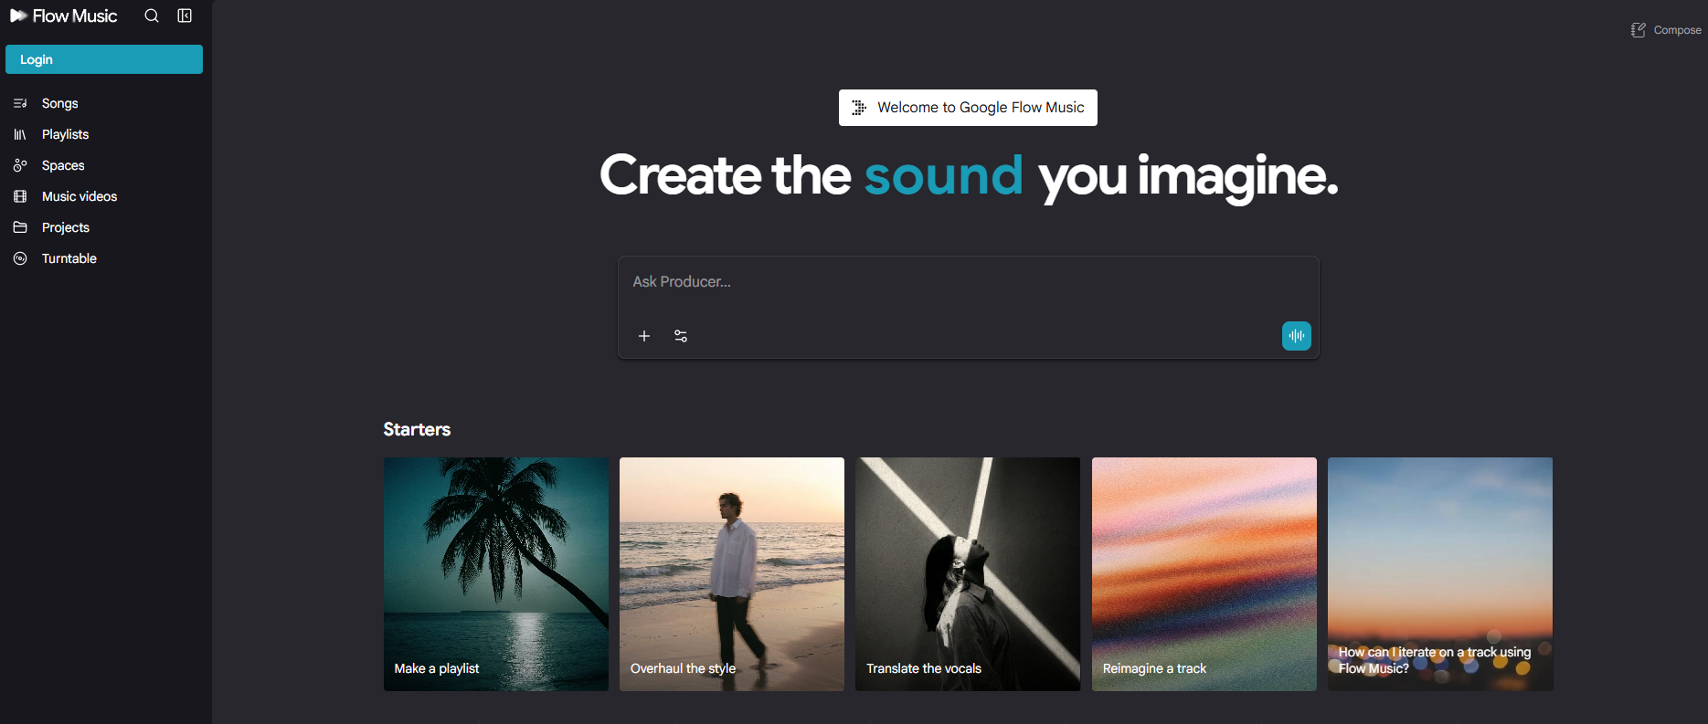Open search with the magnifier icon
Screen dimensions: 1708x724
click(152, 16)
